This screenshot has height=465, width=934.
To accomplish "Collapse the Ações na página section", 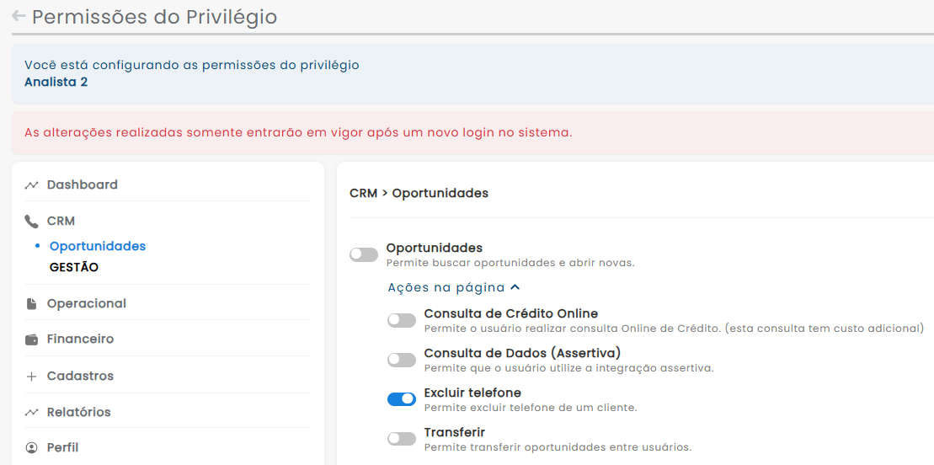I will tap(453, 287).
